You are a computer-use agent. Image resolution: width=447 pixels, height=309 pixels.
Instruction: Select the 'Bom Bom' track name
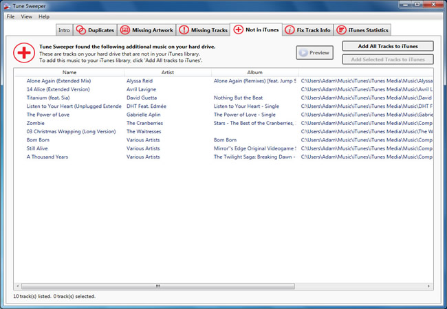point(38,140)
